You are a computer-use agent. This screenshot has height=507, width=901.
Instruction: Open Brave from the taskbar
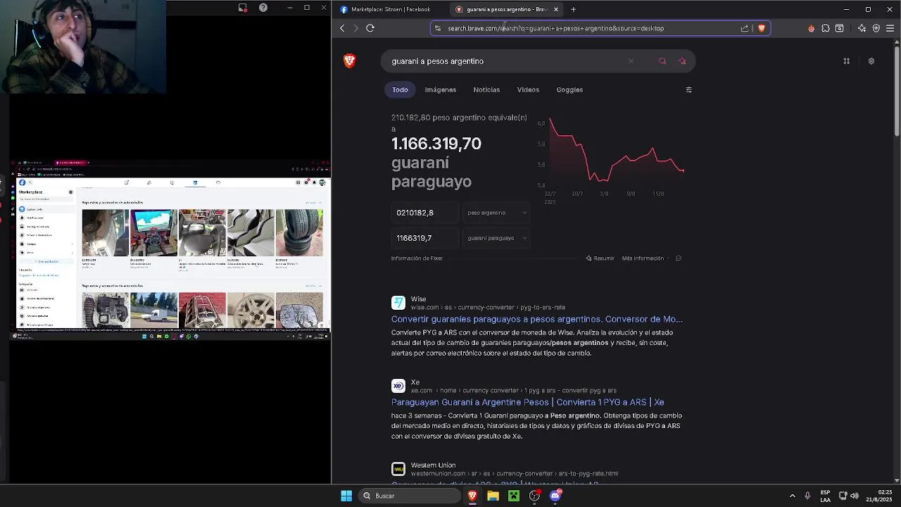pos(472,496)
